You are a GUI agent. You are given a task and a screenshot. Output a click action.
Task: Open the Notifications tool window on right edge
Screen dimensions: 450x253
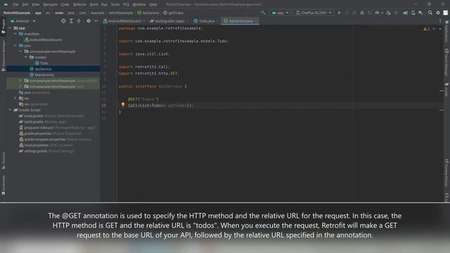(447, 30)
